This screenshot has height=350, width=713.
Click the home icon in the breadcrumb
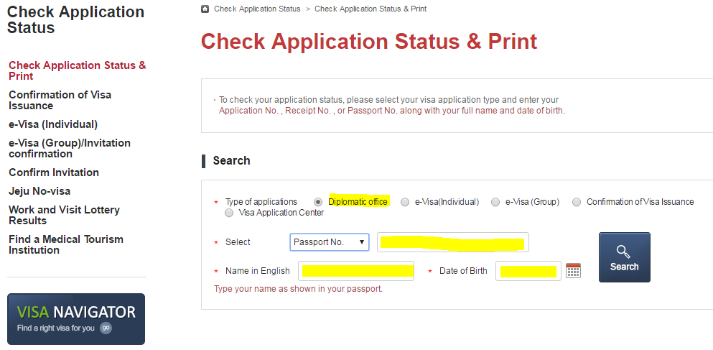click(205, 9)
